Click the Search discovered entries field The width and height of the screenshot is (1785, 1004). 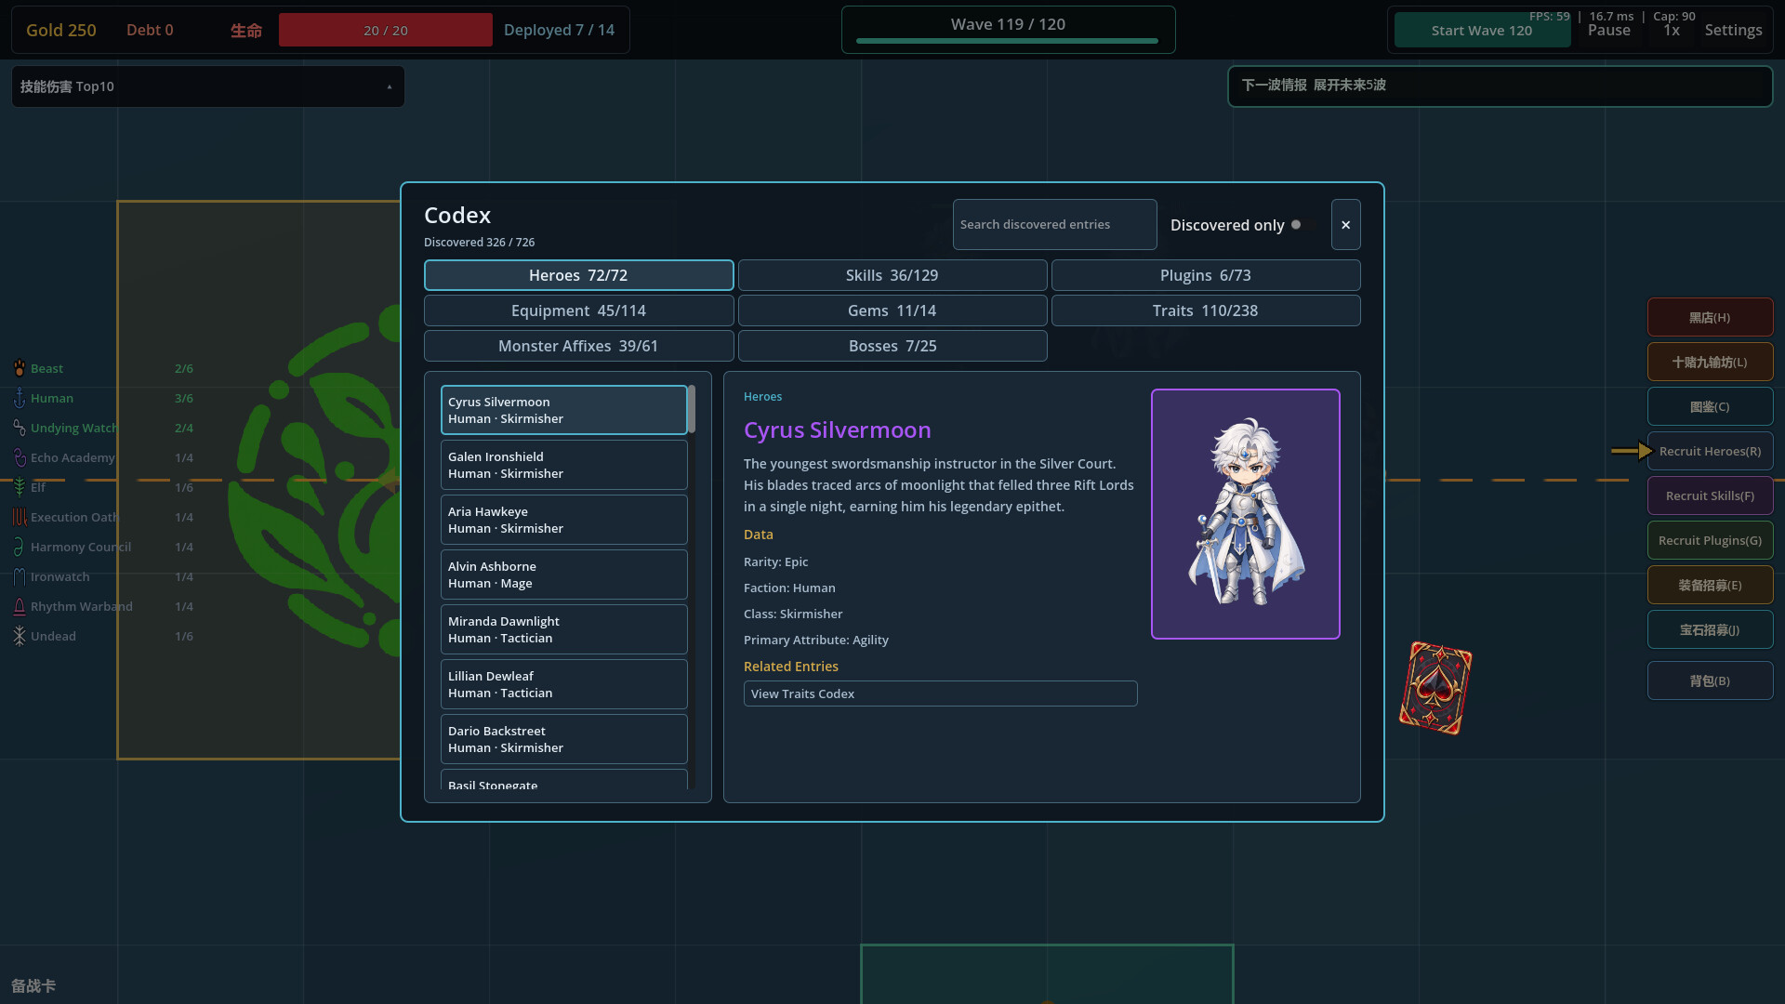(1054, 224)
